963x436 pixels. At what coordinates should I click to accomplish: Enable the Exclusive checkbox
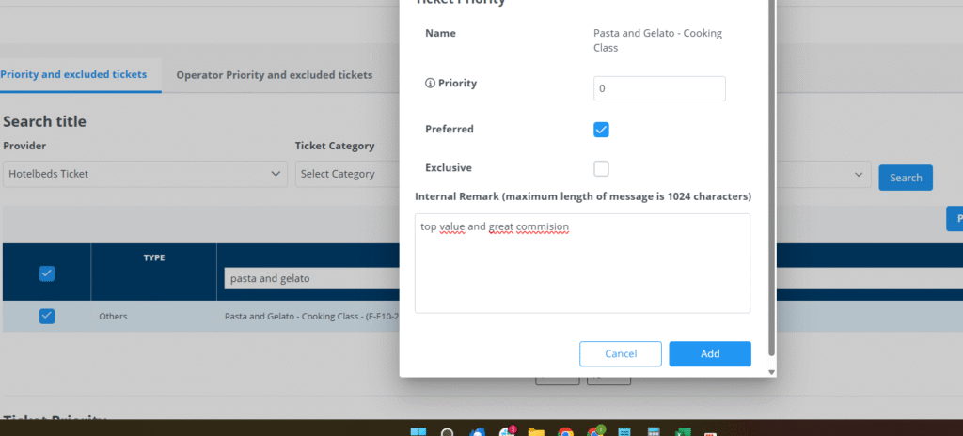point(602,169)
